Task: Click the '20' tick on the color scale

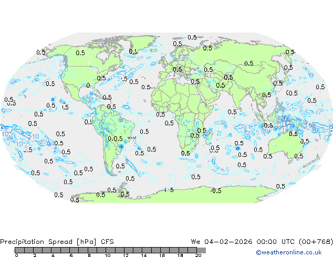Action: [198, 255]
